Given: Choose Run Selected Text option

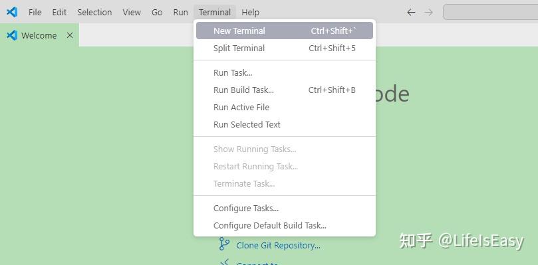Looking at the screenshot, I should click(x=285, y=124).
